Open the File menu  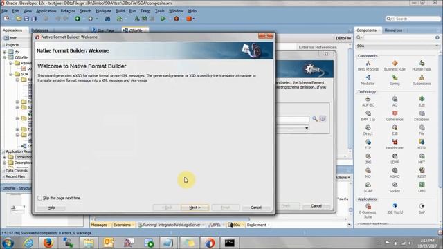5,11
